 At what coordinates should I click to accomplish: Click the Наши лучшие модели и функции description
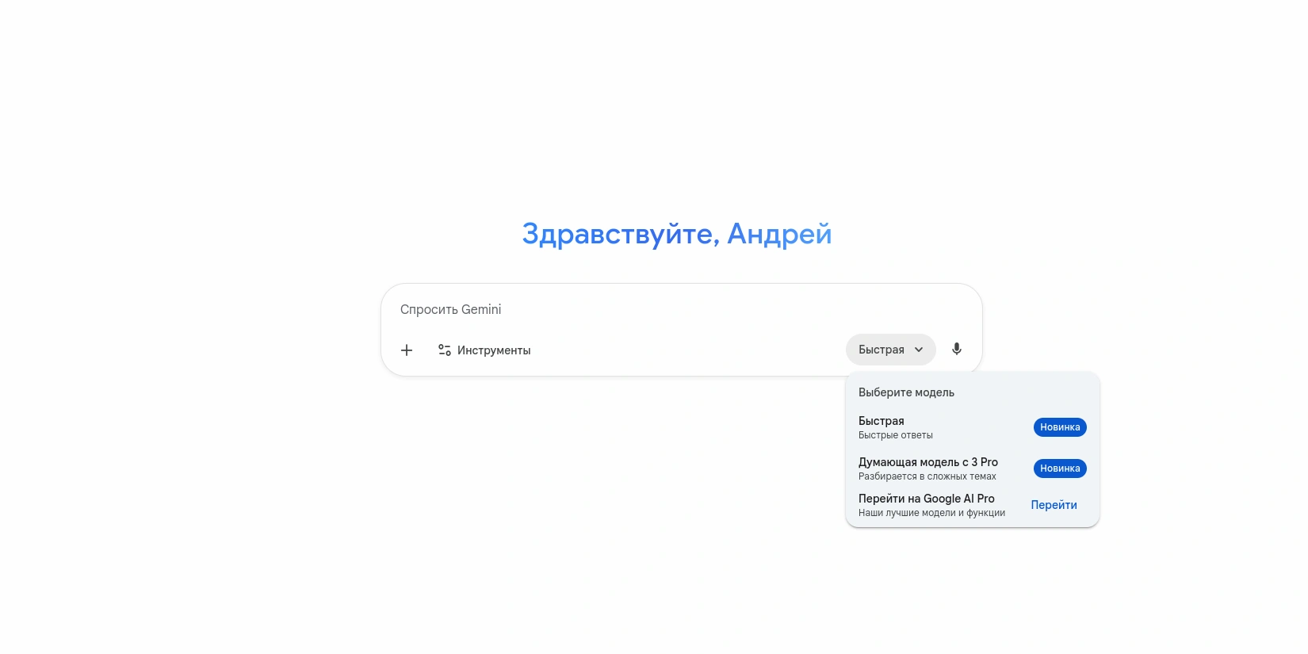point(931,513)
